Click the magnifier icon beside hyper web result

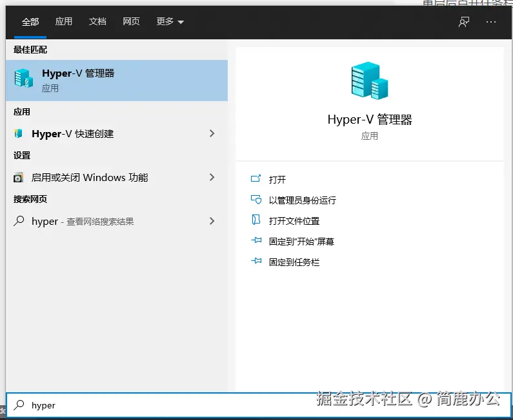[x=19, y=221]
